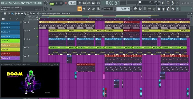The width and height of the screenshot is (193, 99).
Task: Enable wait for input before recording
Action: tap(84, 3)
